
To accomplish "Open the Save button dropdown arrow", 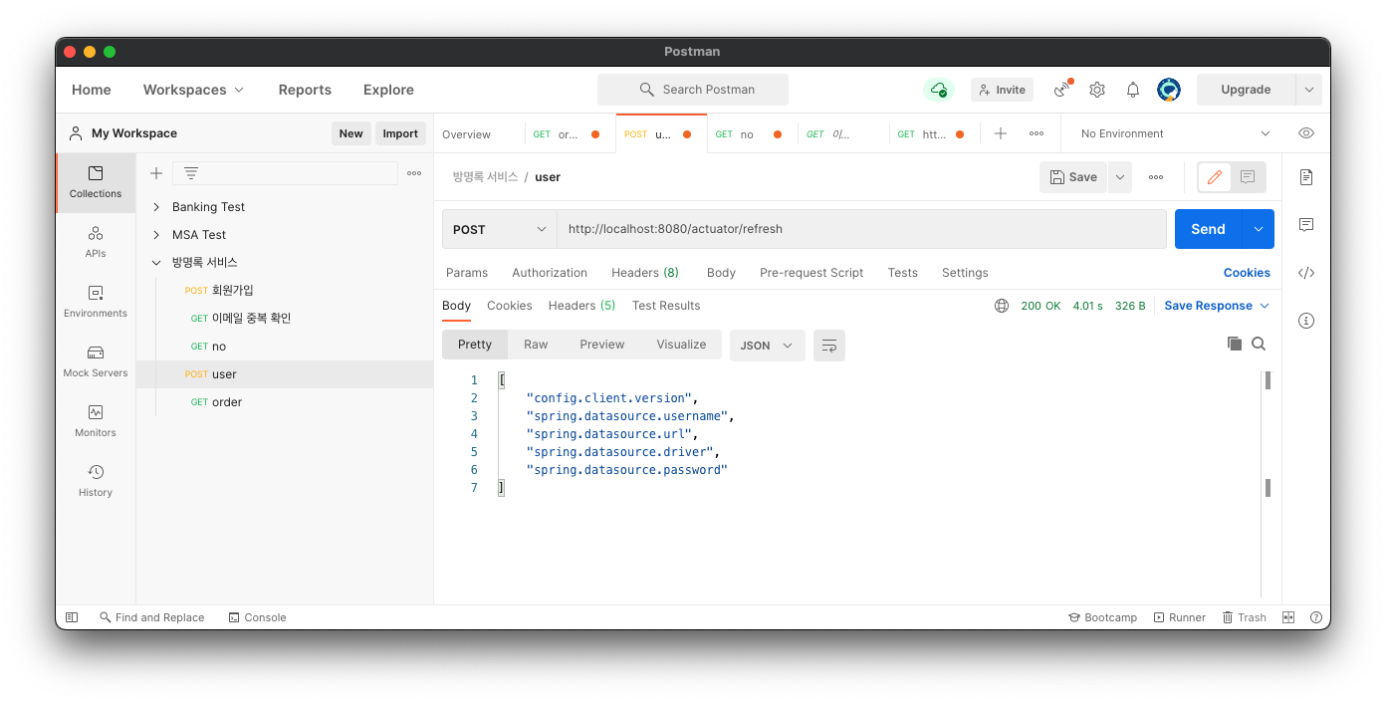I will point(1121,177).
